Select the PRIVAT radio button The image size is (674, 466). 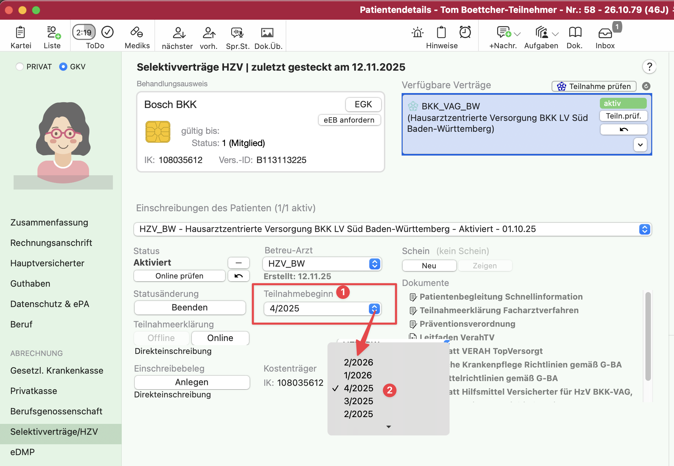[x=20, y=67]
